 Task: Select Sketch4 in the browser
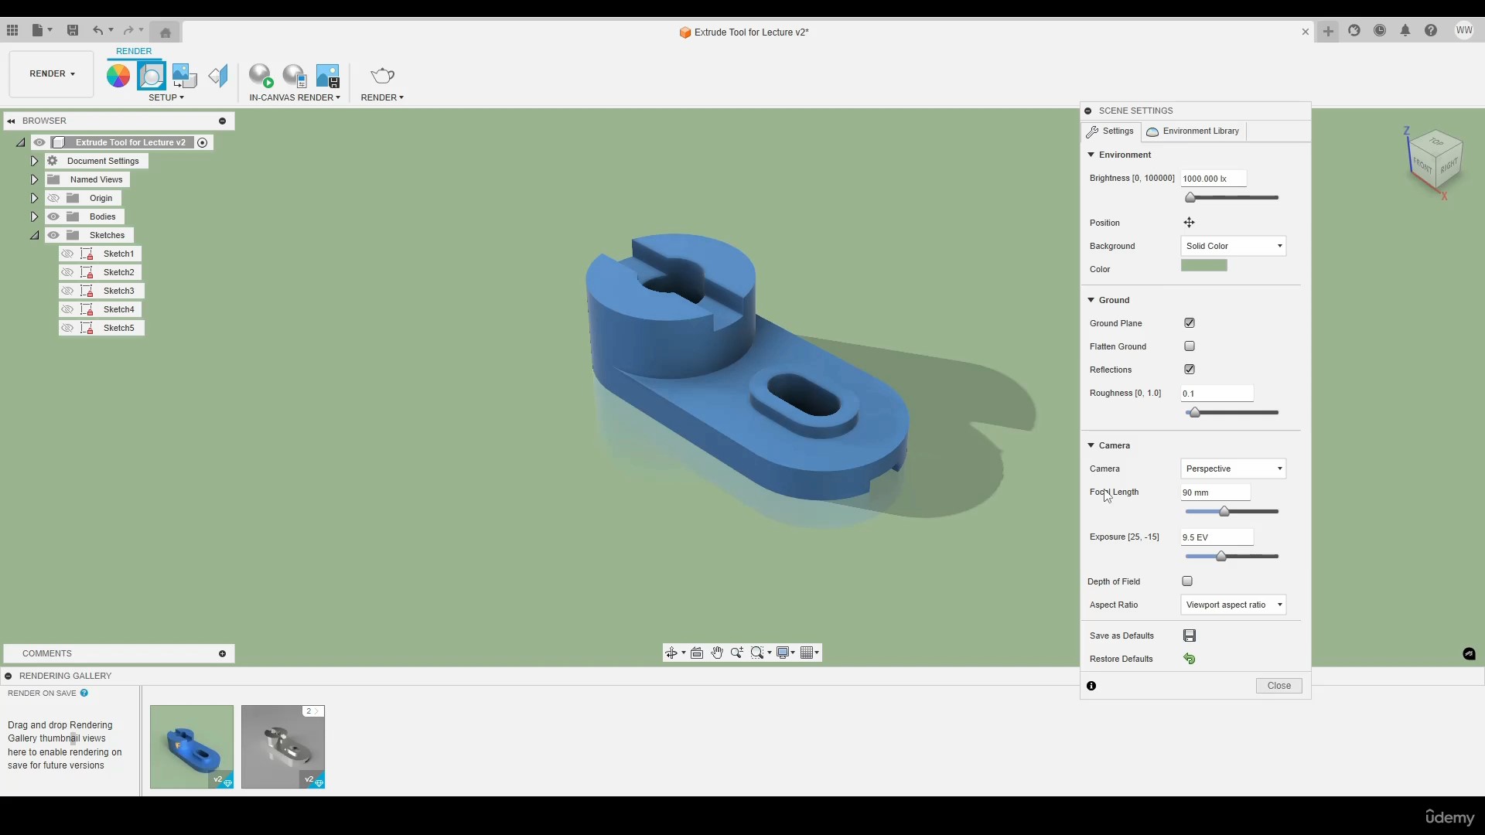click(118, 309)
